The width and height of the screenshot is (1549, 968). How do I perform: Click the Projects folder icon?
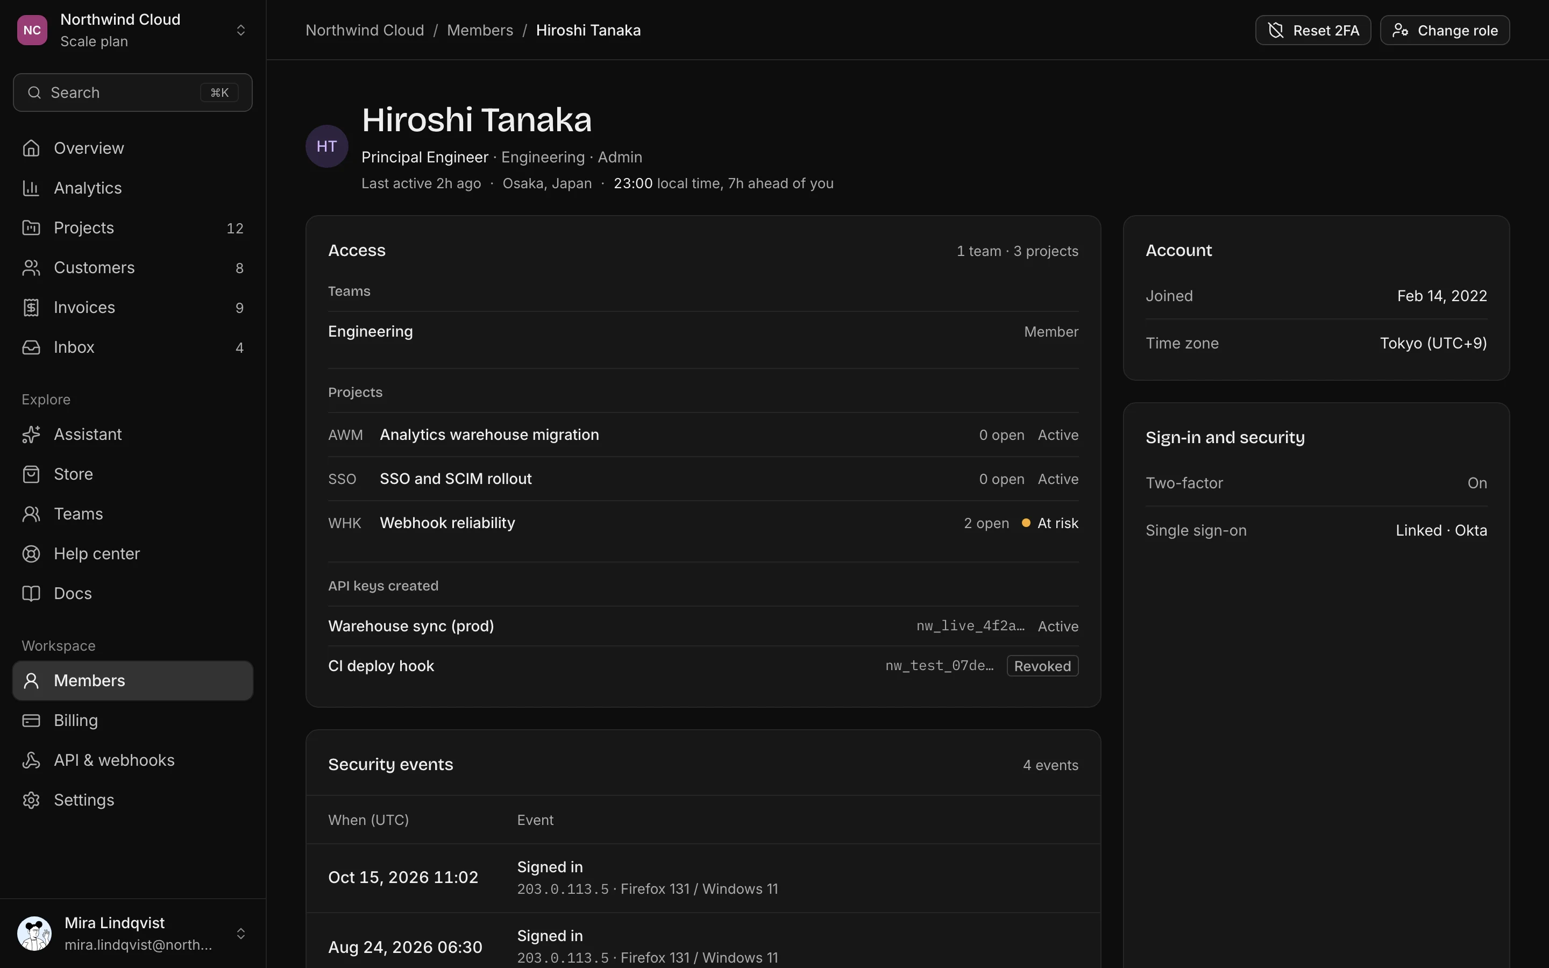[31, 227]
